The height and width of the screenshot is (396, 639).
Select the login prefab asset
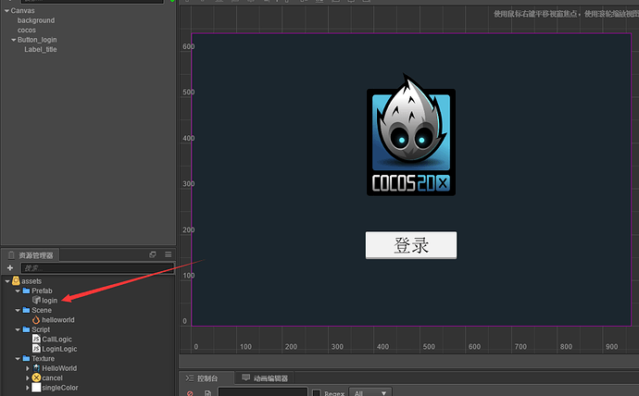50,301
